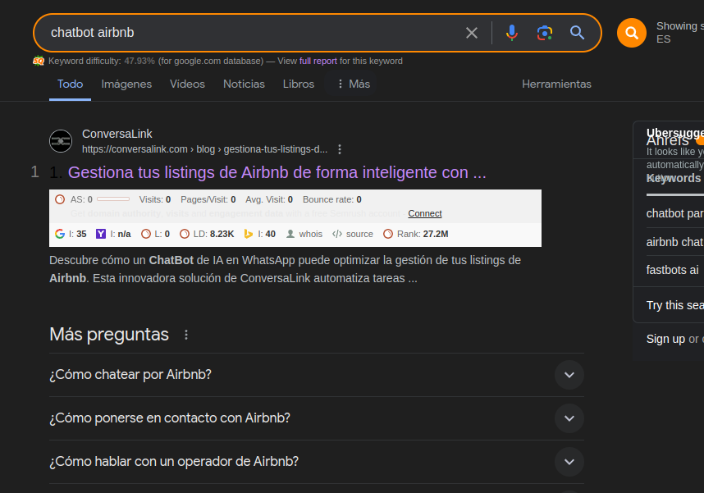
Task: Click the Bounce rate: 0 metric
Action: [331, 199]
